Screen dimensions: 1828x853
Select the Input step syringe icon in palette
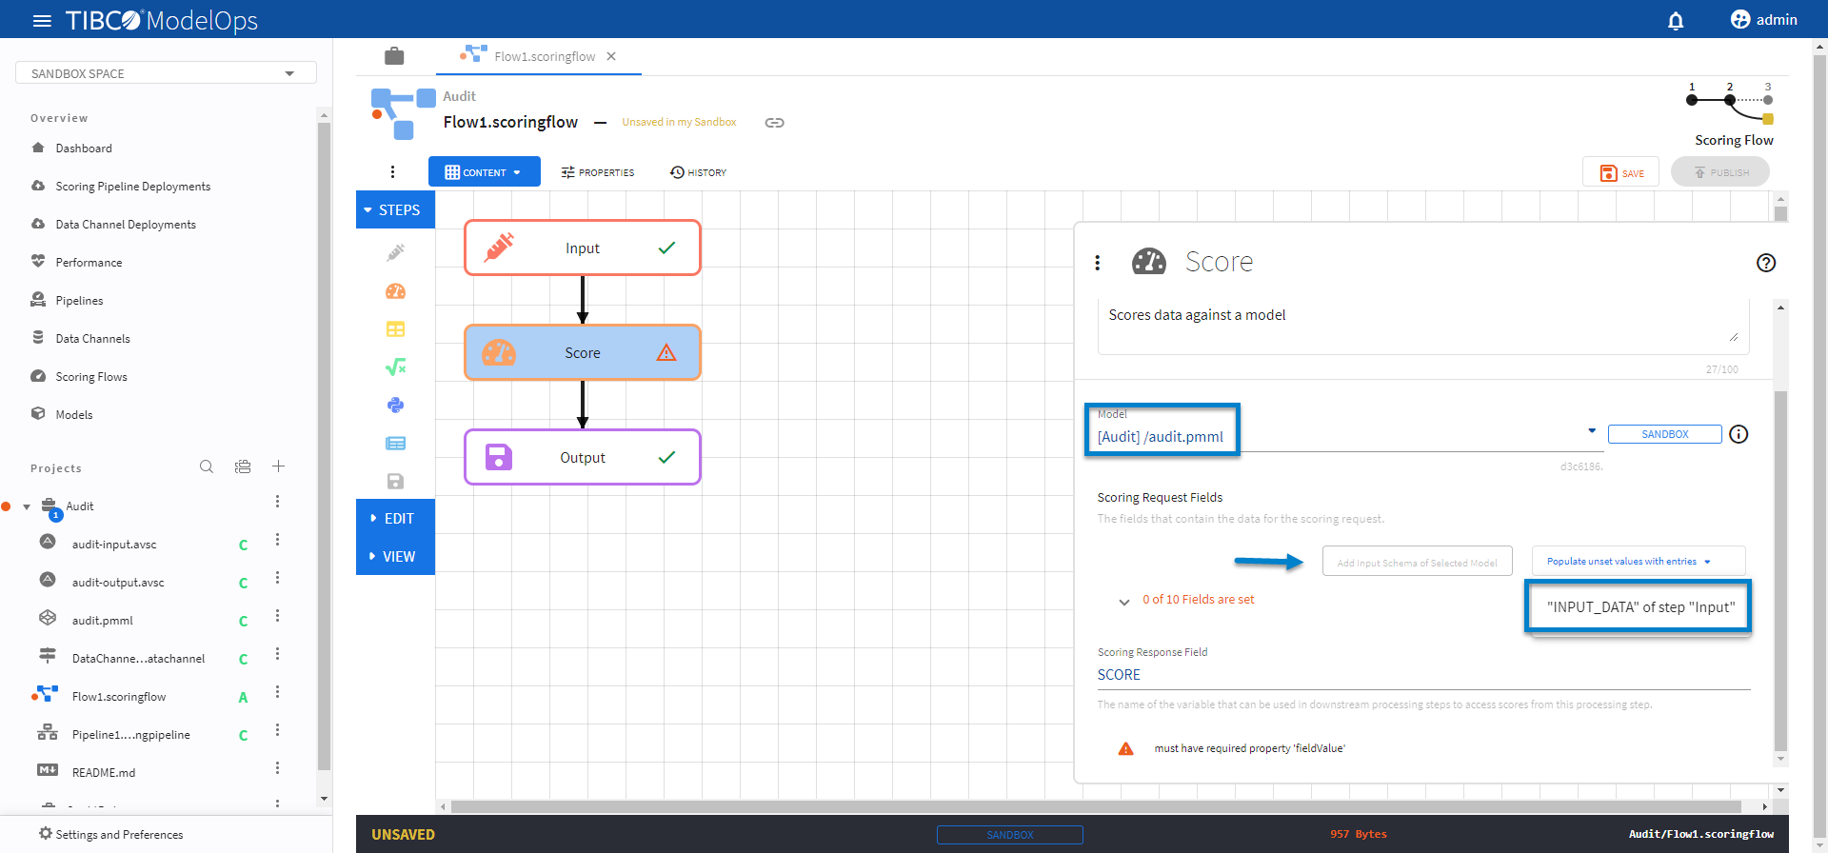[x=395, y=252]
